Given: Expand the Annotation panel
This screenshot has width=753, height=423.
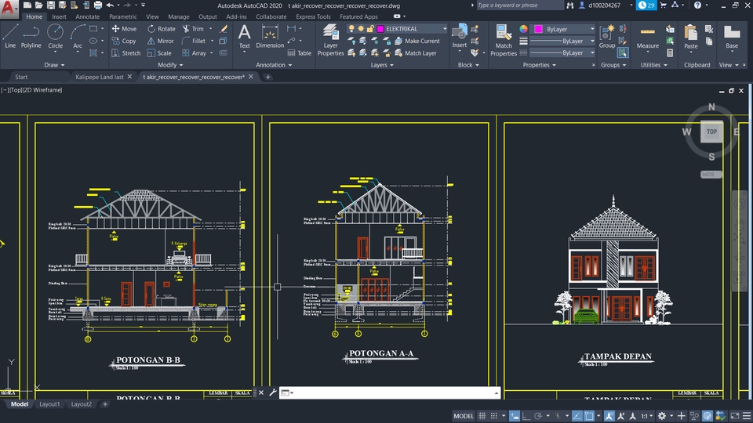Looking at the screenshot, I should [x=274, y=65].
